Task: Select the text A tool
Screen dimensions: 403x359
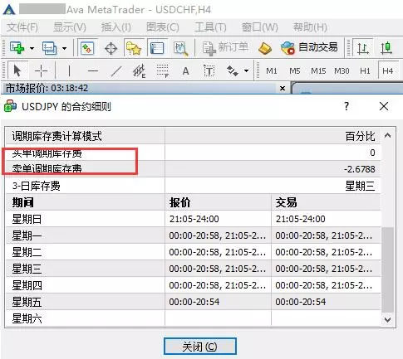Action: pyautogui.click(x=185, y=71)
